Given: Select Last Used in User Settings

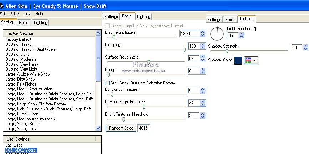Looking at the screenshot, I should tap(14, 145).
